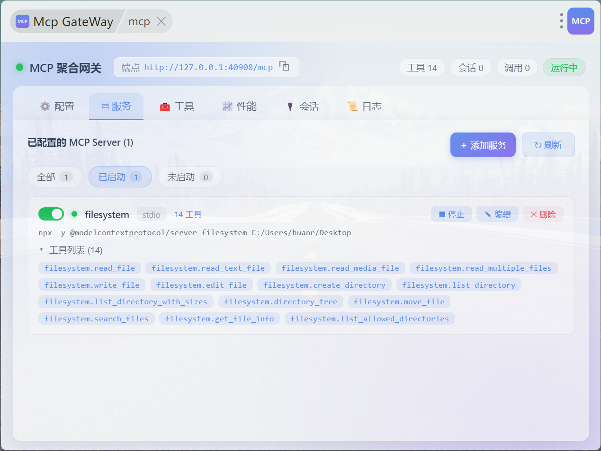Click the purple MCP logo at top right
This screenshot has width=601, height=451.
[x=581, y=21]
